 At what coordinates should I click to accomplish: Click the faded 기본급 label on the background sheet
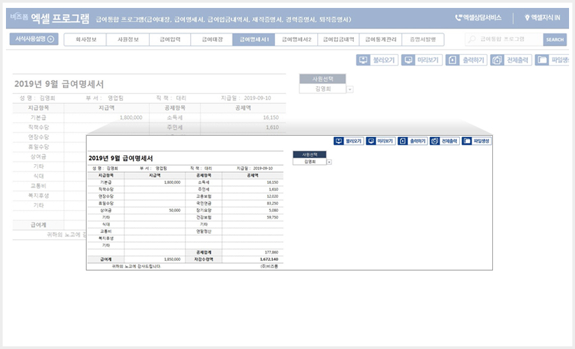[x=38, y=118]
